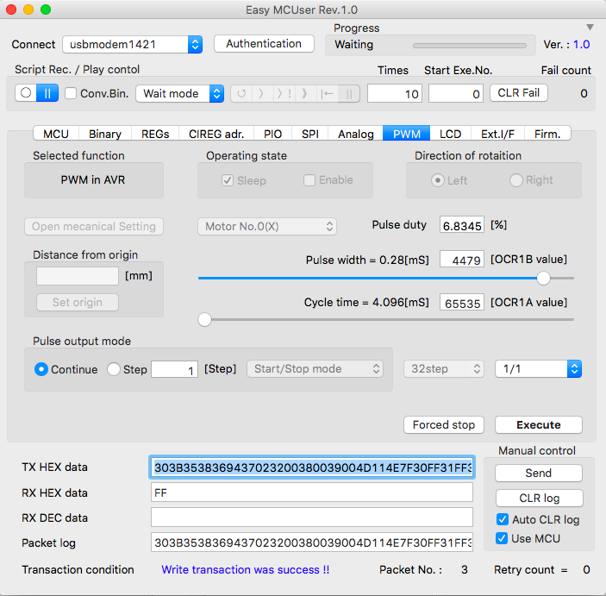Open the usbmodem1421 connection dropdown
606x596 pixels.
click(x=133, y=45)
